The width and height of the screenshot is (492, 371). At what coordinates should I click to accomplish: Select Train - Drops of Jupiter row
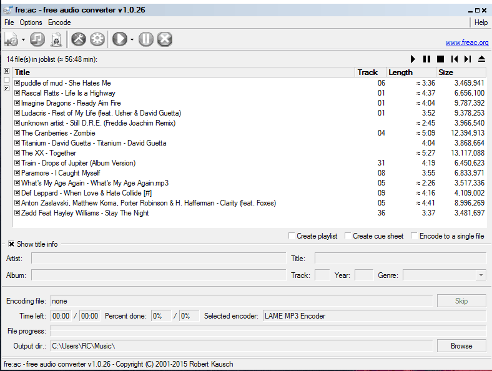point(250,163)
